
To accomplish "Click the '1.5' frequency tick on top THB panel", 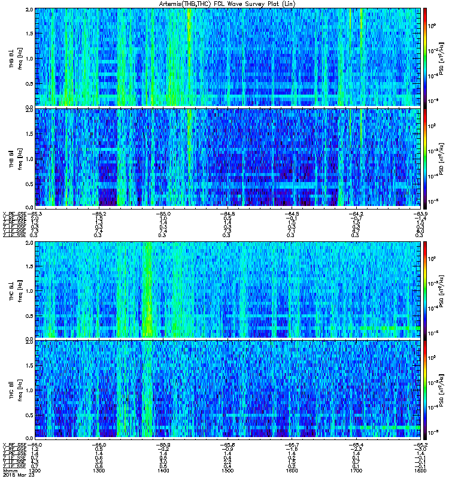I will 29,34.
